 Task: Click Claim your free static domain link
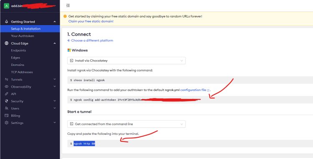click(x=91, y=21)
